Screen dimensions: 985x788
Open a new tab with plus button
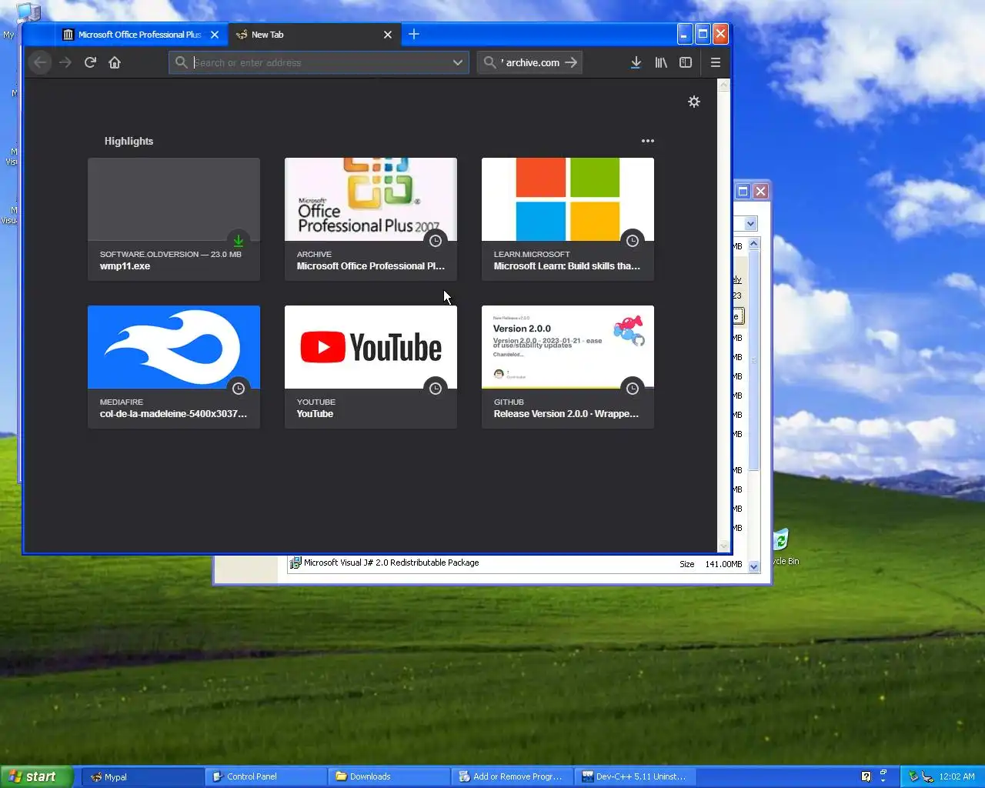point(414,34)
